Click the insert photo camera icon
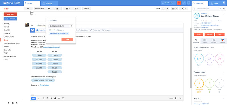 pyautogui.click(x=55, y=98)
